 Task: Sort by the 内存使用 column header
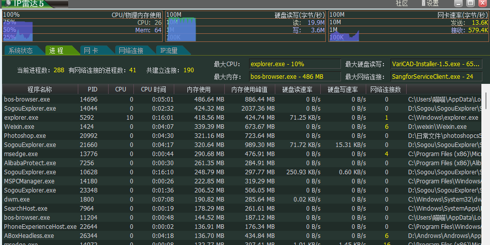(x=199, y=89)
